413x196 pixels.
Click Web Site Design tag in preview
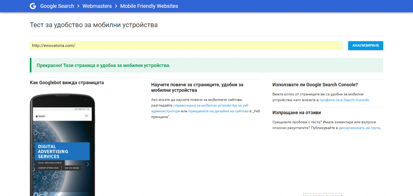pos(72,168)
